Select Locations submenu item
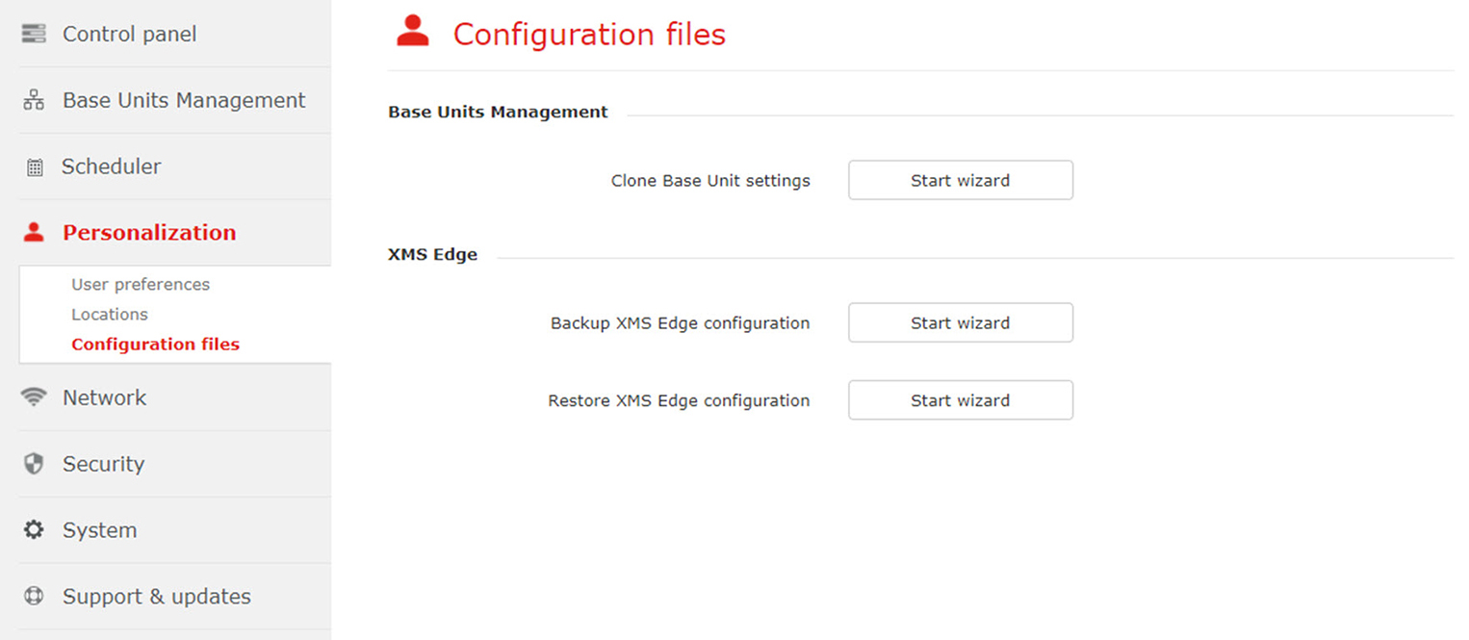 tap(110, 315)
